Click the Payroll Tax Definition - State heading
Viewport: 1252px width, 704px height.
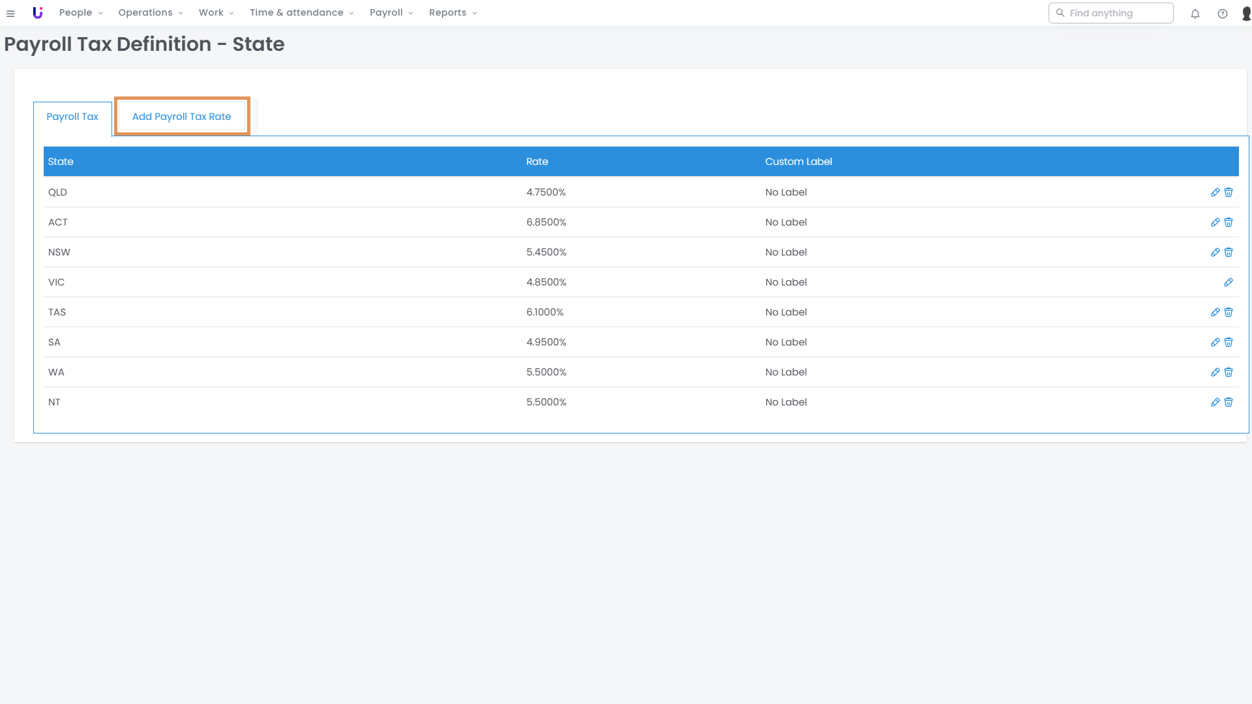coord(144,44)
